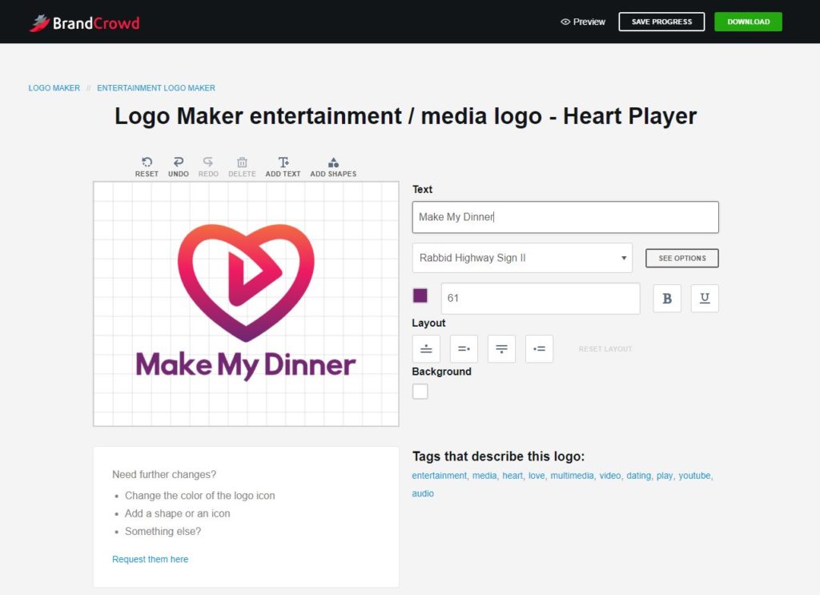Image resolution: width=820 pixels, height=595 pixels.
Task: Click the page title mentioning Heart Player
Action: (x=405, y=116)
